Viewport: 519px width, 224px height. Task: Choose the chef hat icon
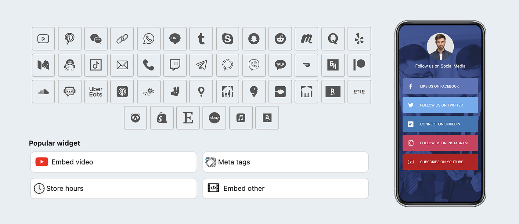click(306, 92)
